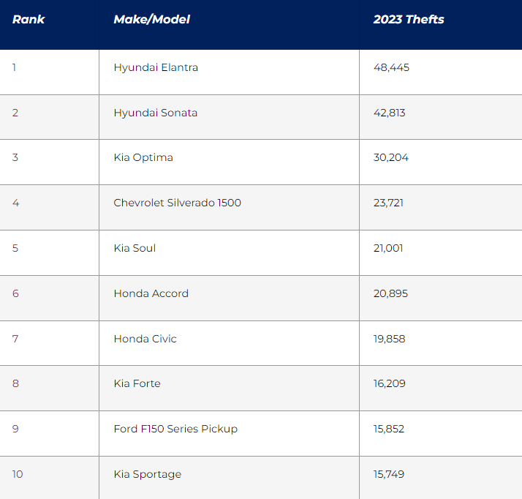This screenshot has height=499, width=522.
Task: Select the Hyundai Elantra cell
Action: coord(156,67)
